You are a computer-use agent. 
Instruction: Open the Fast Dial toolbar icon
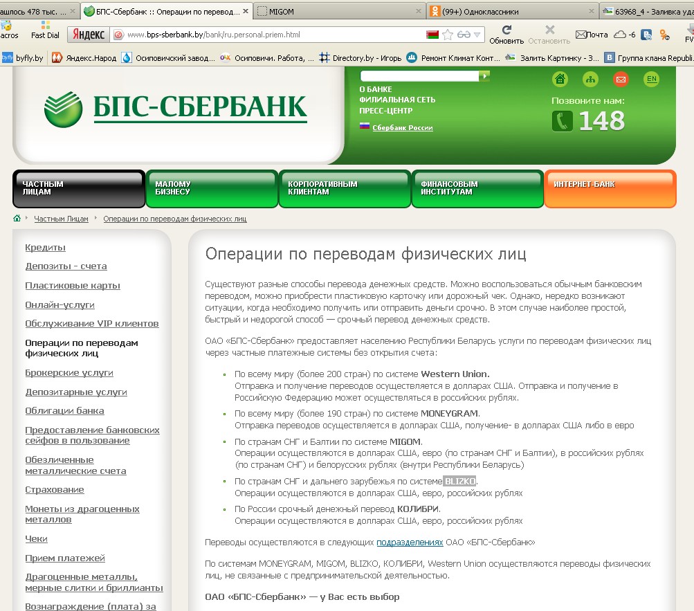[x=45, y=30]
